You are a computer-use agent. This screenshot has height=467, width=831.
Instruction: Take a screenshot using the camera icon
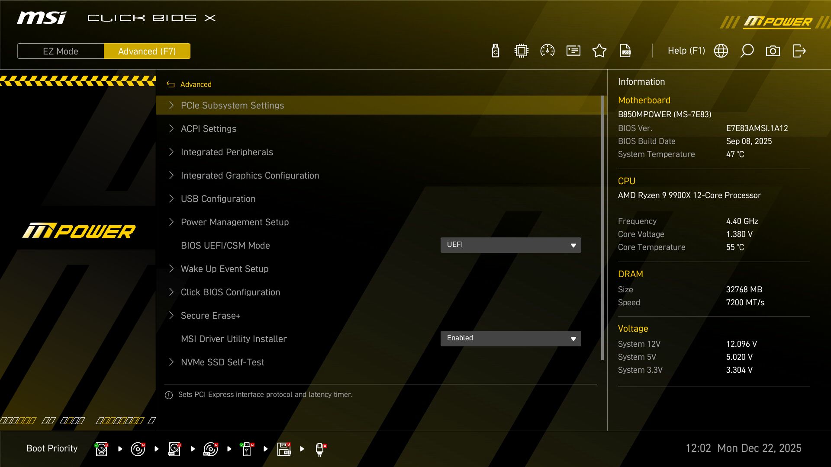tap(773, 51)
